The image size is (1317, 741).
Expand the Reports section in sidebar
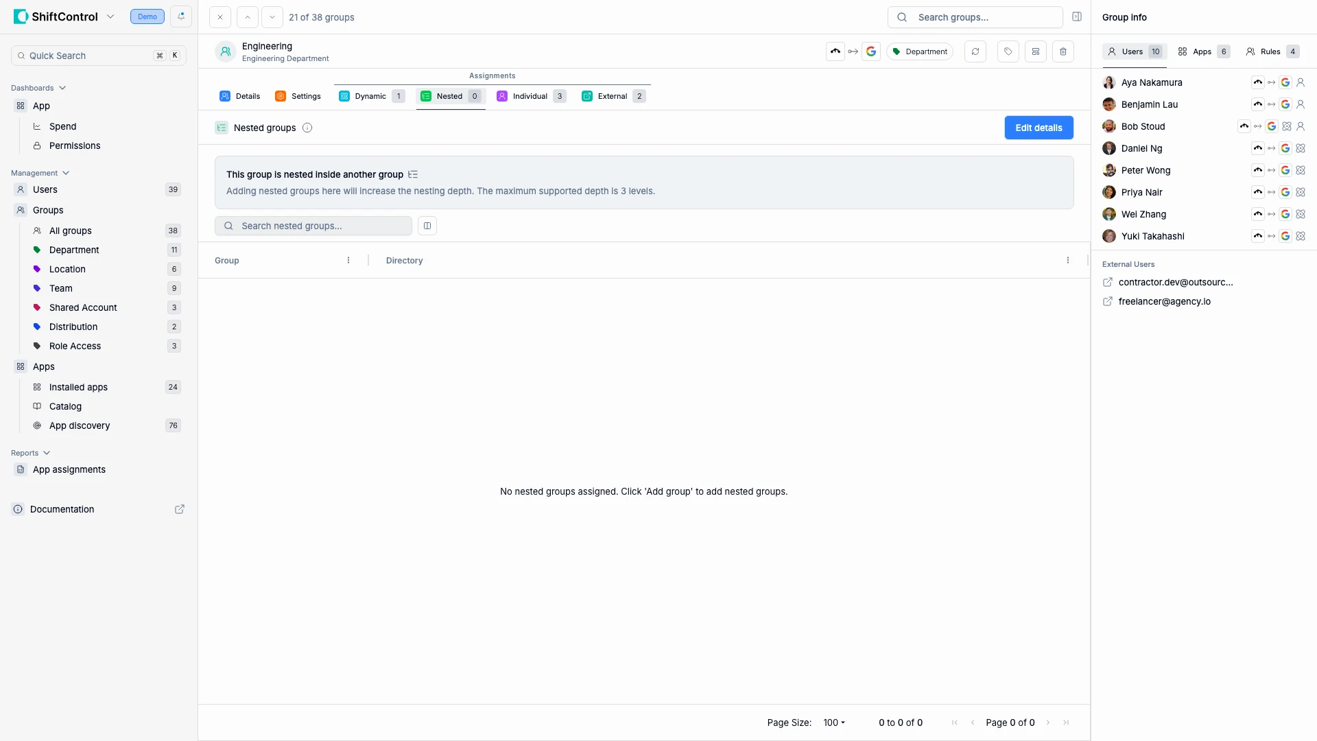pyautogui.click(x=47, y=453)
